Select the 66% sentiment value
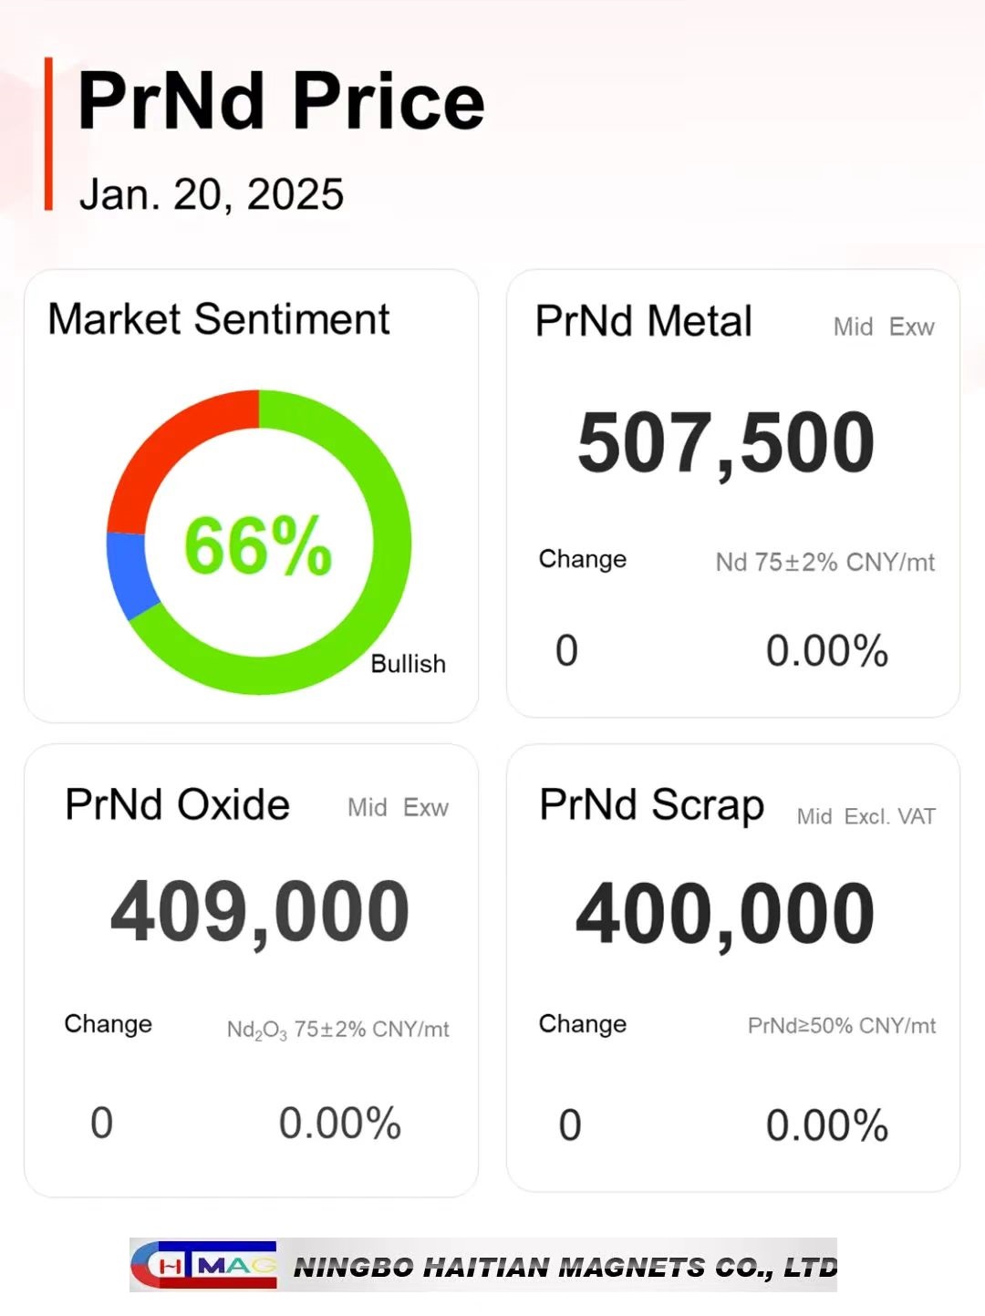Image resolution: width=985 pixels, height=1316 pixels. coord(258,546)
